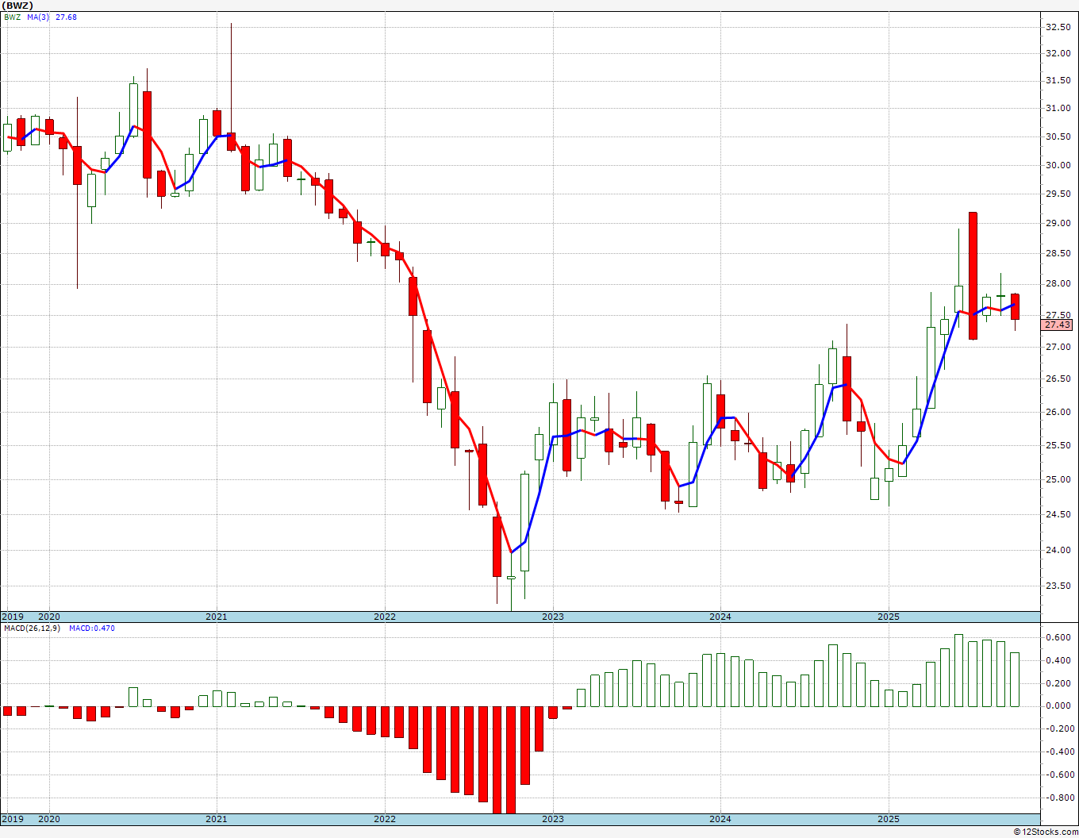Open the 12Stocks.com copyright credit
Viewport: 1079px width, 838px height.
click(1046, 832)
